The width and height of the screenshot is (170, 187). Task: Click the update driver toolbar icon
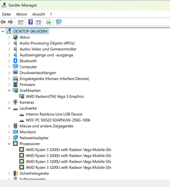coord(48,22)
